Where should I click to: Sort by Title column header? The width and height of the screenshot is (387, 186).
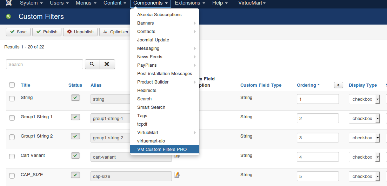point(25,85)
